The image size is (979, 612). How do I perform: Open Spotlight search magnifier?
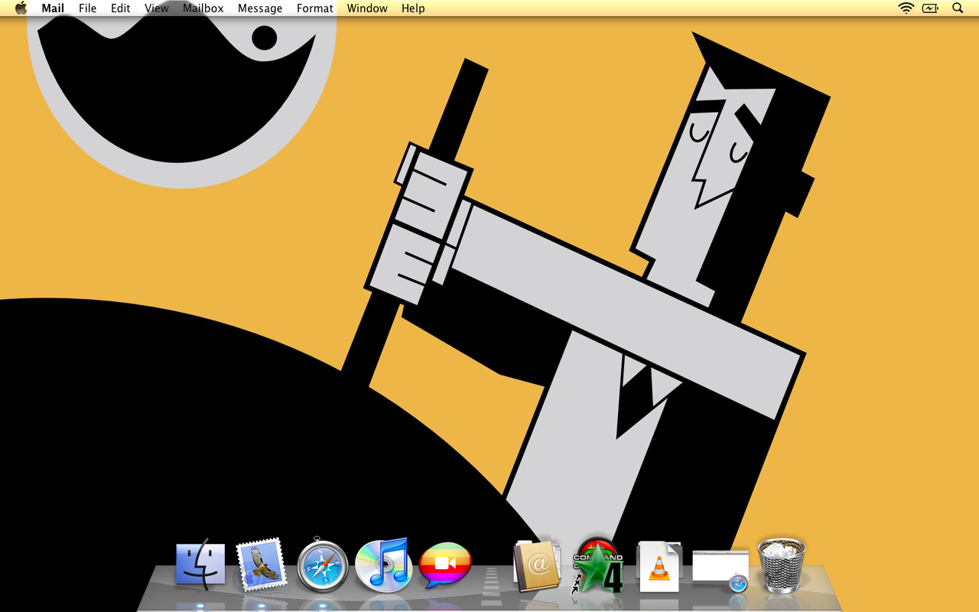(x=958, y=8)
